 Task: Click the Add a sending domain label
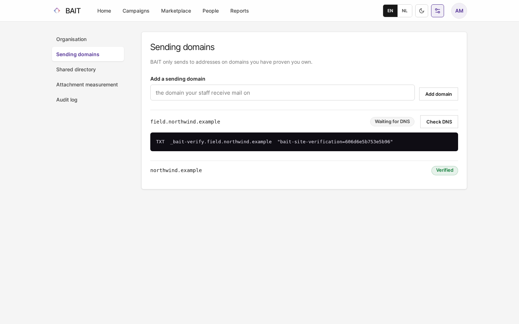point(178,79)
